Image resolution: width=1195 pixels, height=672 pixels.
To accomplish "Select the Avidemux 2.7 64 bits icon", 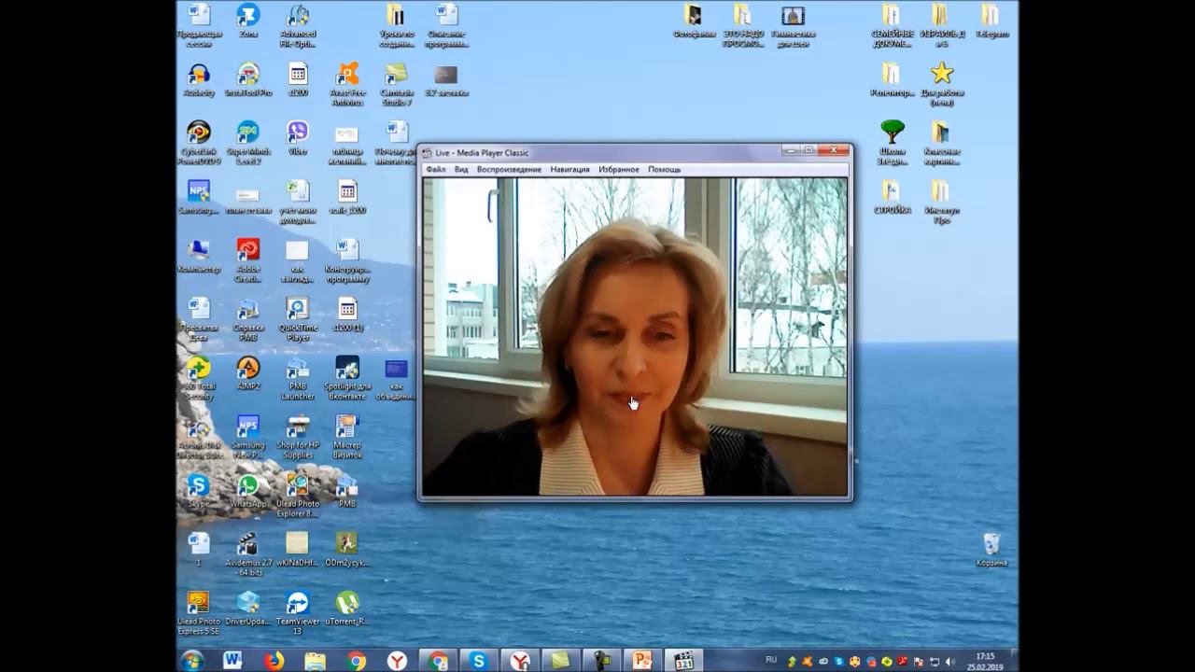I will click(x=248, y=554).
